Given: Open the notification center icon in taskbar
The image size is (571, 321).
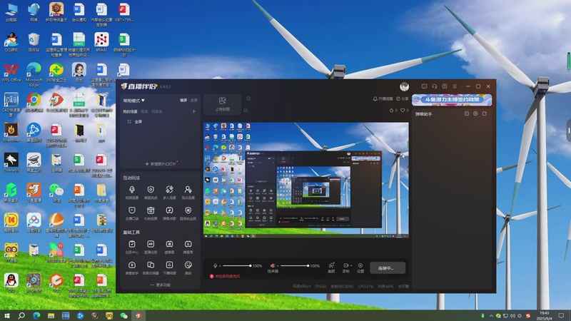Looking at the screenshot, I should pos(562,315).
